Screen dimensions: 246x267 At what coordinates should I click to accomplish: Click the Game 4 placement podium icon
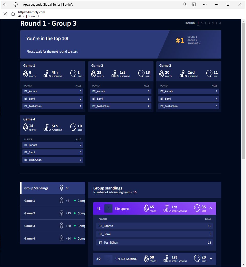pos(47,127)
